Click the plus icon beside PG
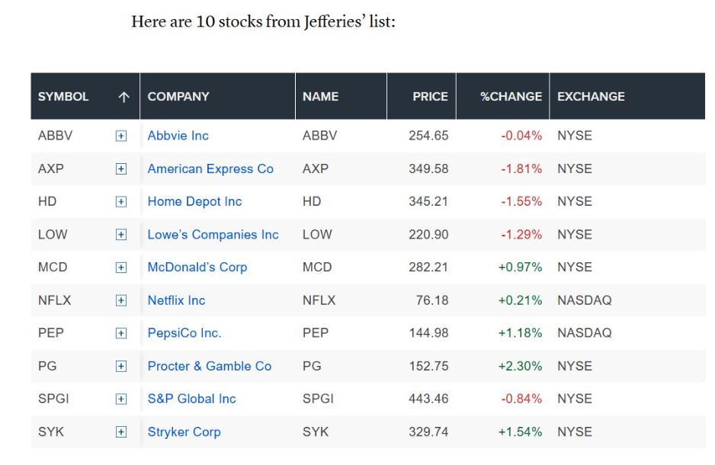Image resolution: width=715 pixels, height=465 pixels. point(121,366)
